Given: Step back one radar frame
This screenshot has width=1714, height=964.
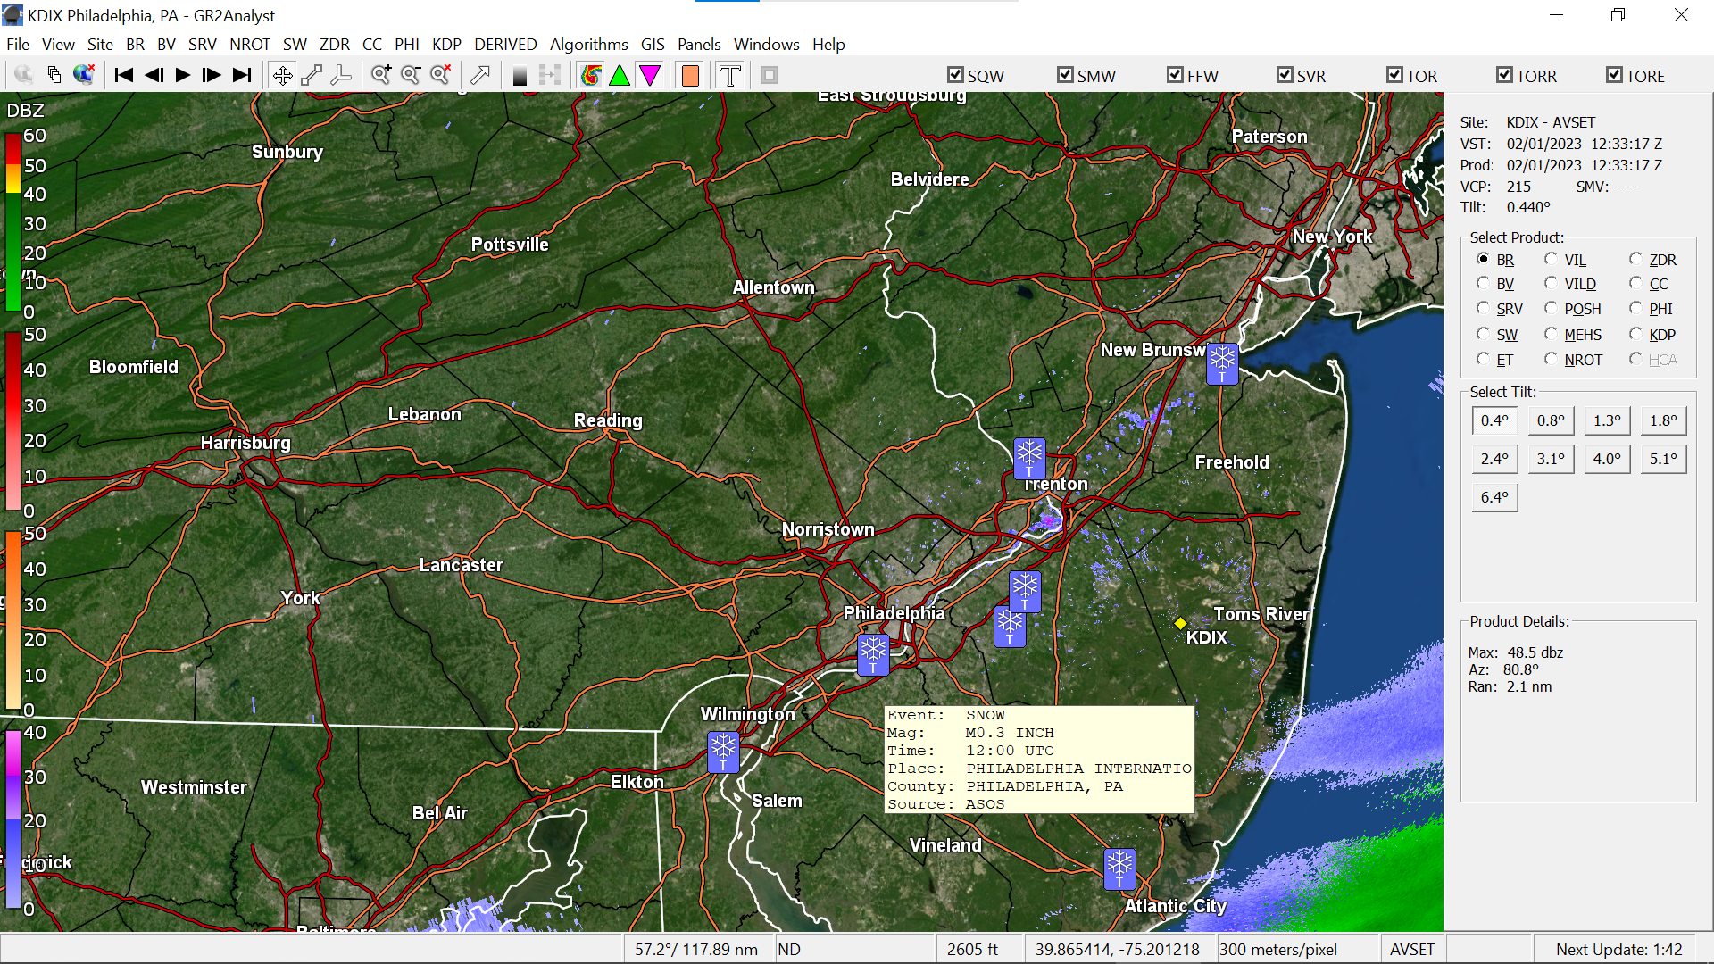Looking at the screenshot, I should [154, 75].
